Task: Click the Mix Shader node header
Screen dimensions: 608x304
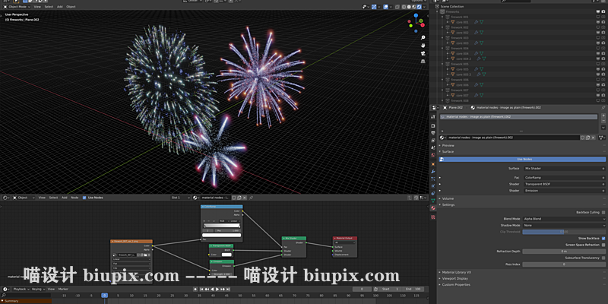Action: click(x=293, y=238)
